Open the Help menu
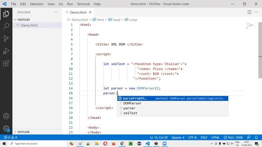Image resolution: width=262 pixels, height=147 pixels. click(97, 4)
